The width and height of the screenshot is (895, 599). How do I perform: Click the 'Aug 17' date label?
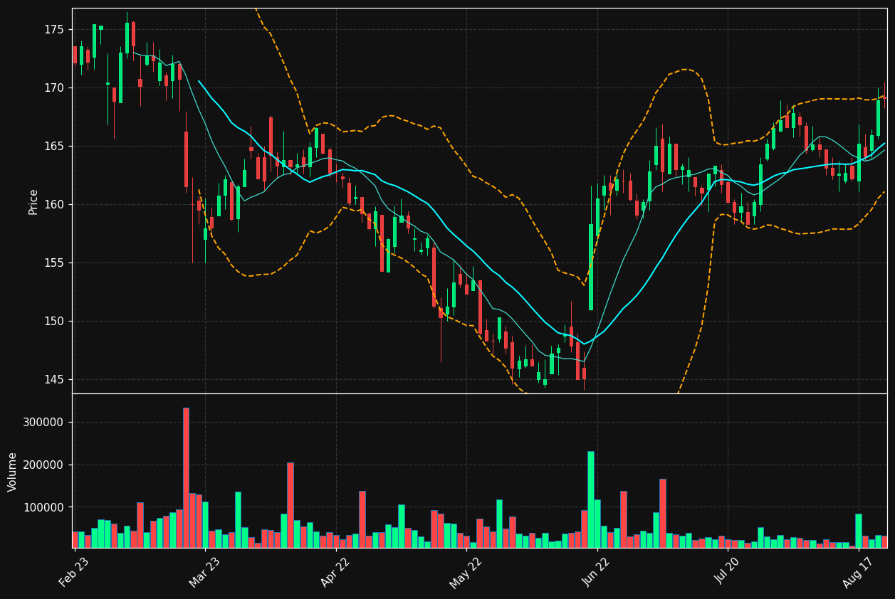pos(857,572)
